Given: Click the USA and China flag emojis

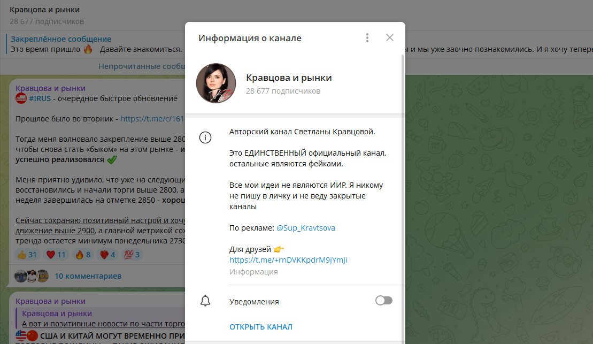Looking at the screenshot, I should 27,335.
